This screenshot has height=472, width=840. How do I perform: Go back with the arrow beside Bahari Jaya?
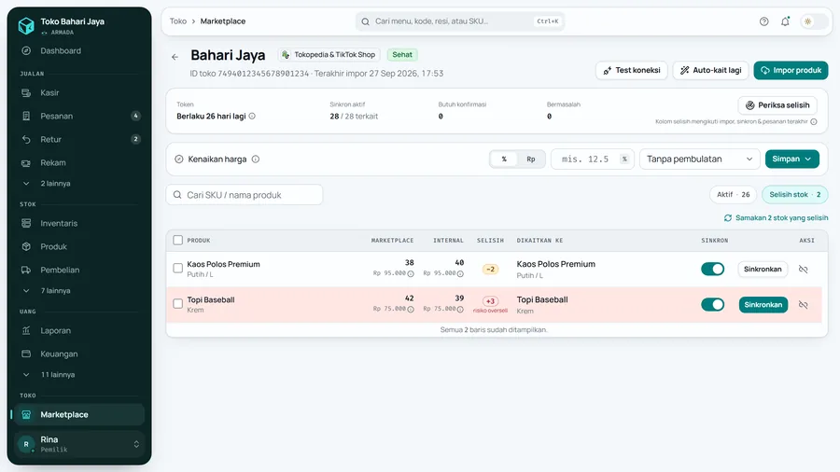pyautogui.click(x=175, y=57)
